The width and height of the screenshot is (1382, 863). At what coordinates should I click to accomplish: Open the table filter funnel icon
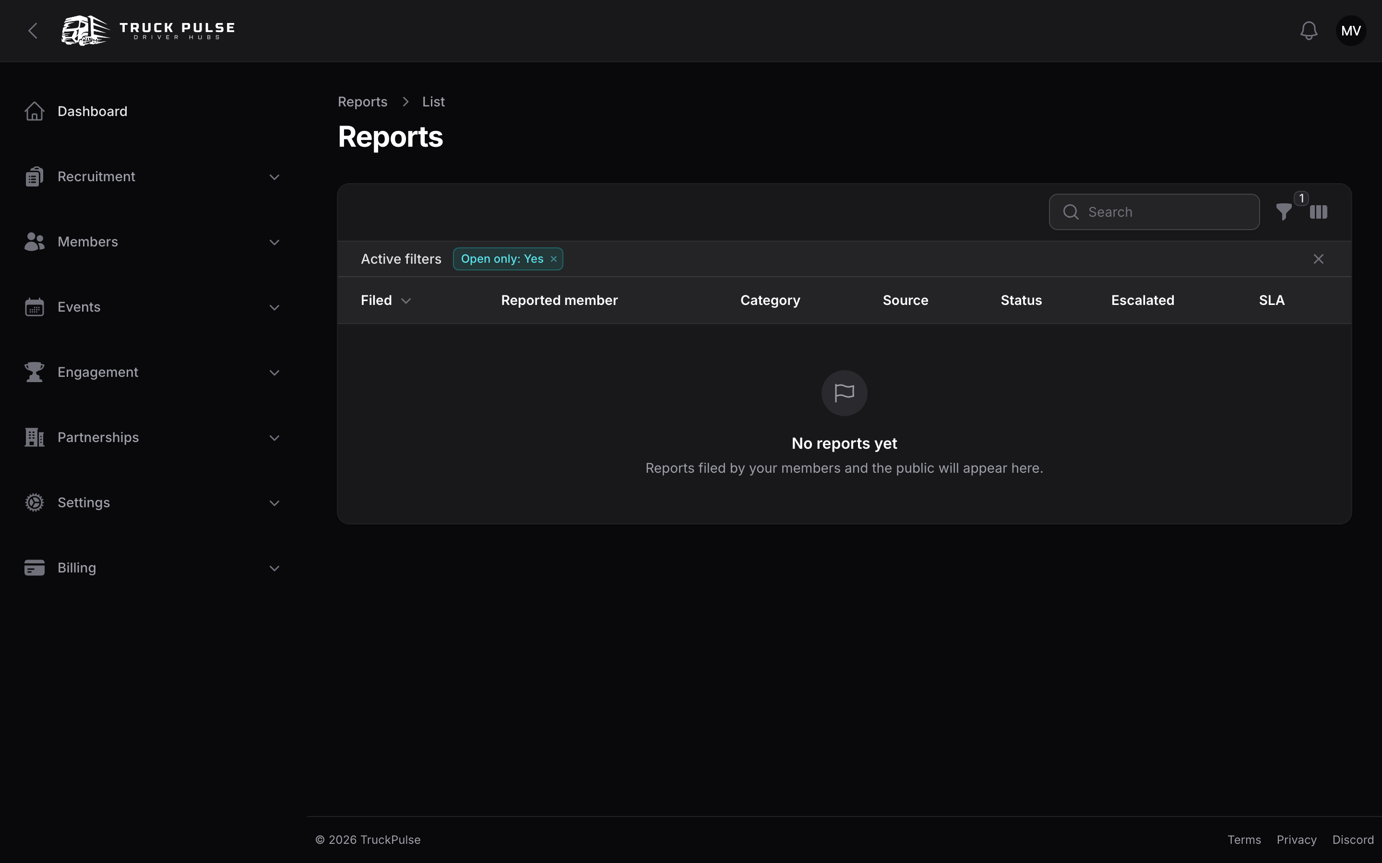[1284, 212]
